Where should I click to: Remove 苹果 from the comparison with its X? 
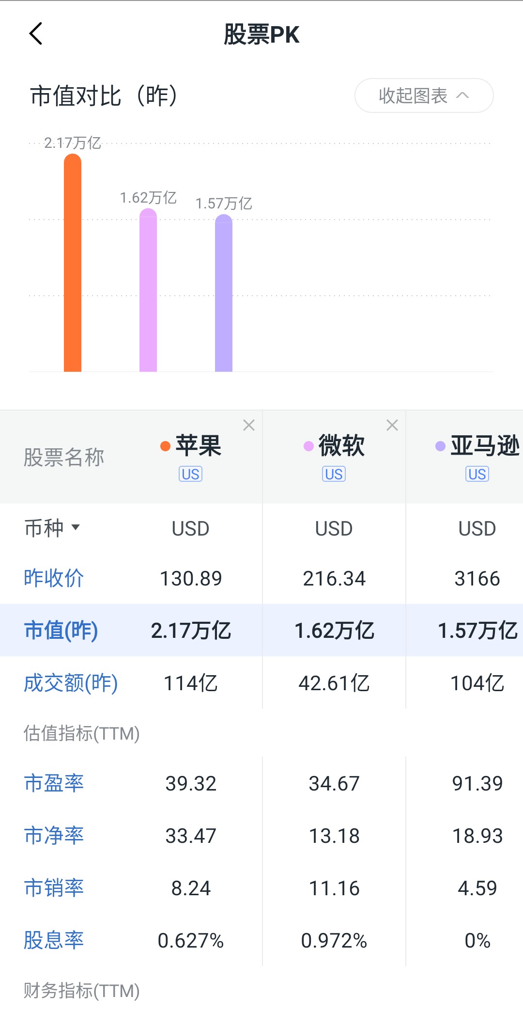249,425
